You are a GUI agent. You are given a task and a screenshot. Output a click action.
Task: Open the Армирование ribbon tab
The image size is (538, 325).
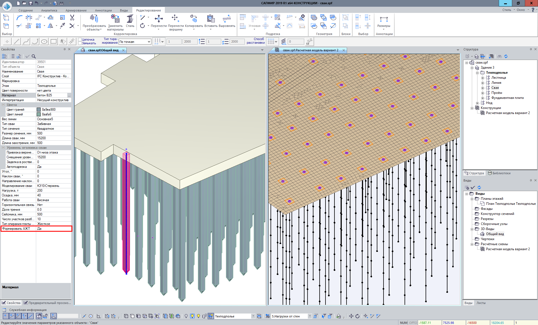coord(76,10)
